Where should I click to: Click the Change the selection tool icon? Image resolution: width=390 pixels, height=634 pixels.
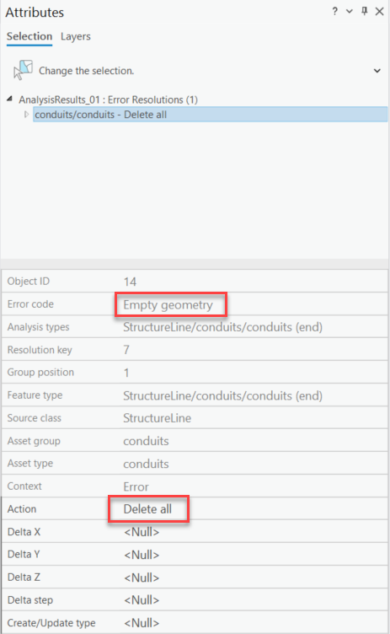[23, 70]
